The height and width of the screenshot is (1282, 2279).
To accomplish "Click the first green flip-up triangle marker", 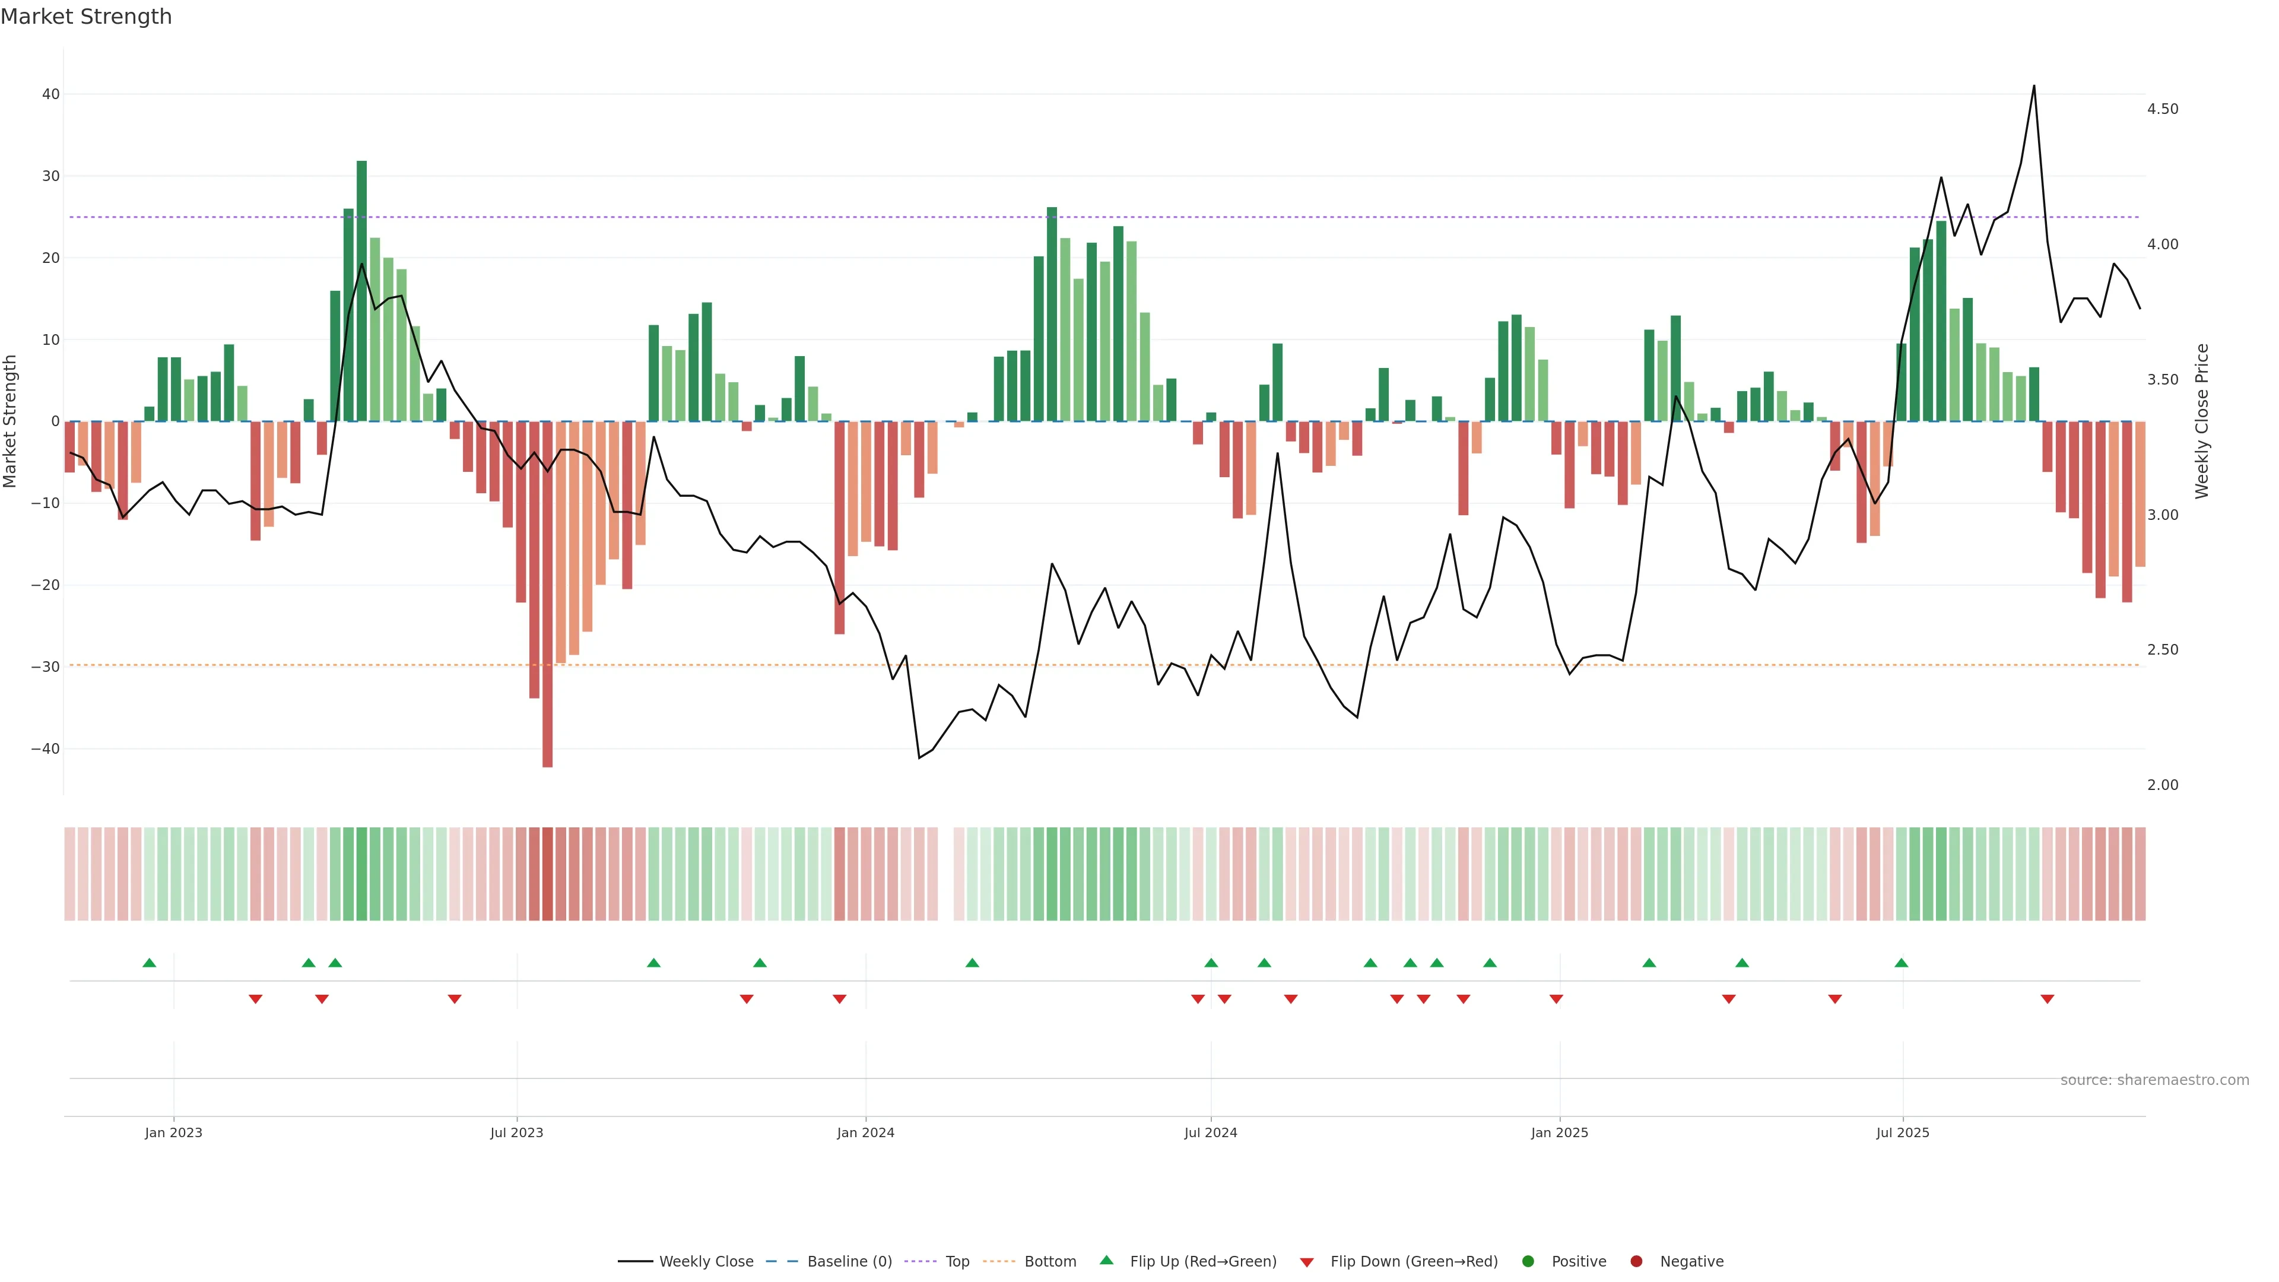I will coord(150,963).
